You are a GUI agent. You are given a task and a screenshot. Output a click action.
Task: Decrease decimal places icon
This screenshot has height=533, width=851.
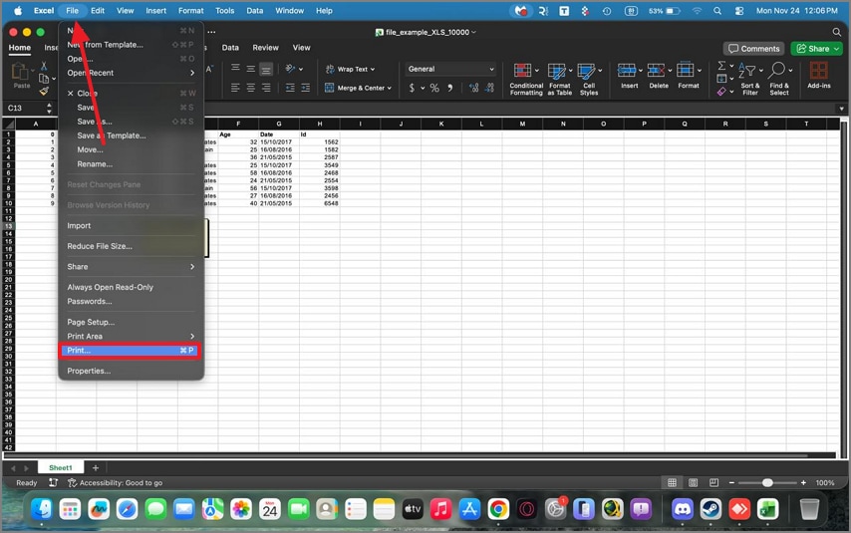click(x=489, y=88)
